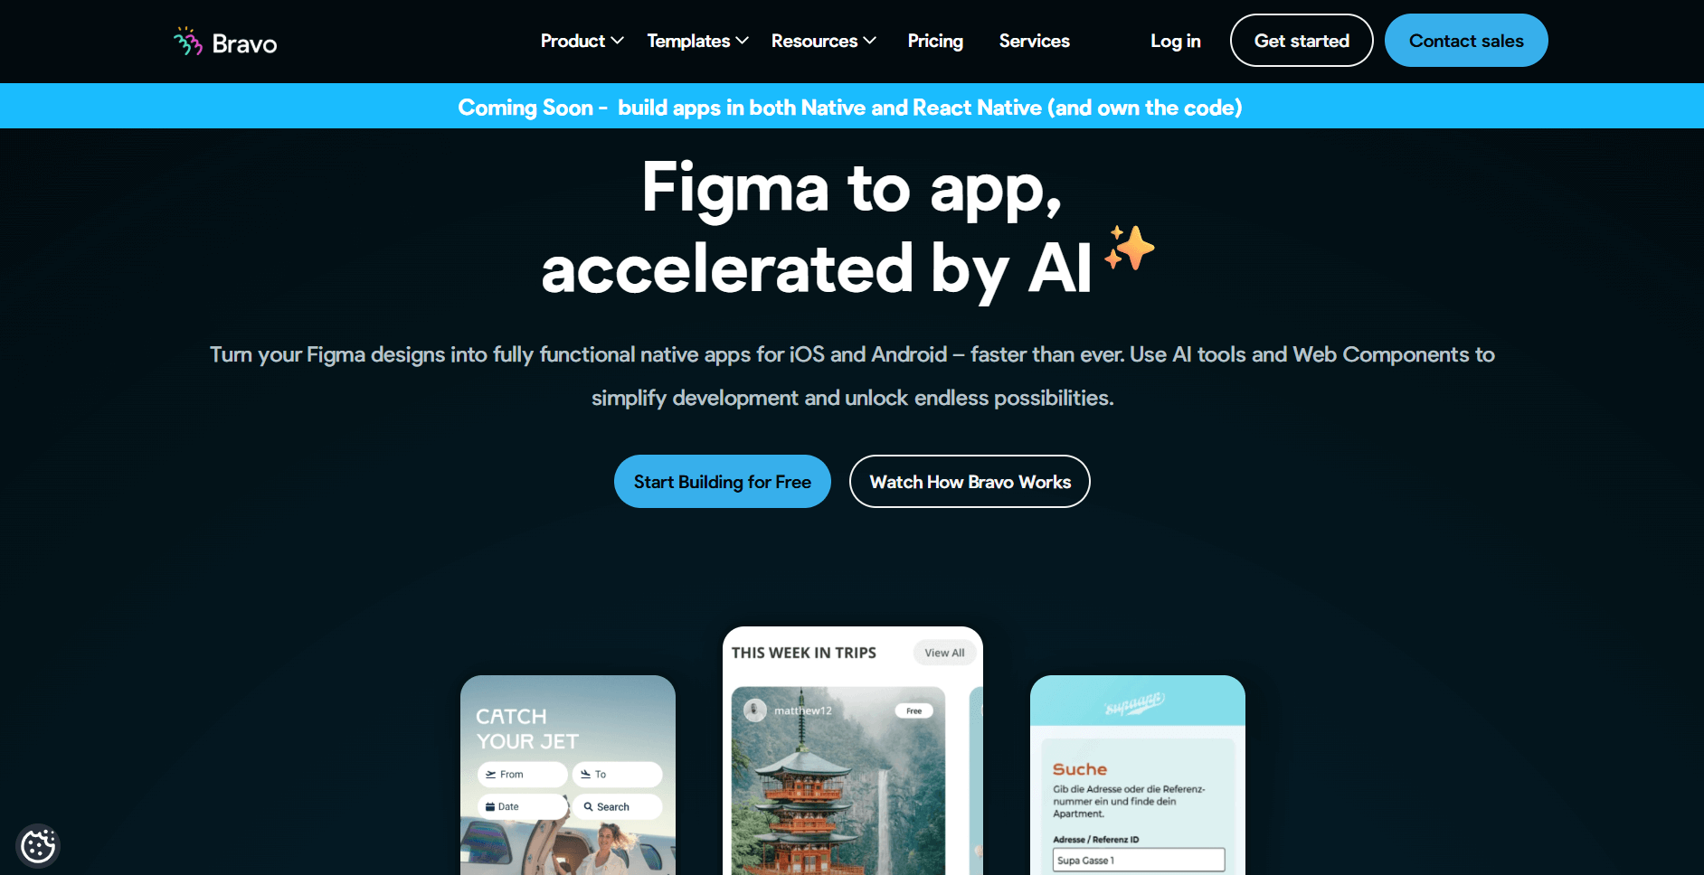Click the calendar icon in Date field
The height and width of the screenshot is (875, 1704).
[490, 807]
